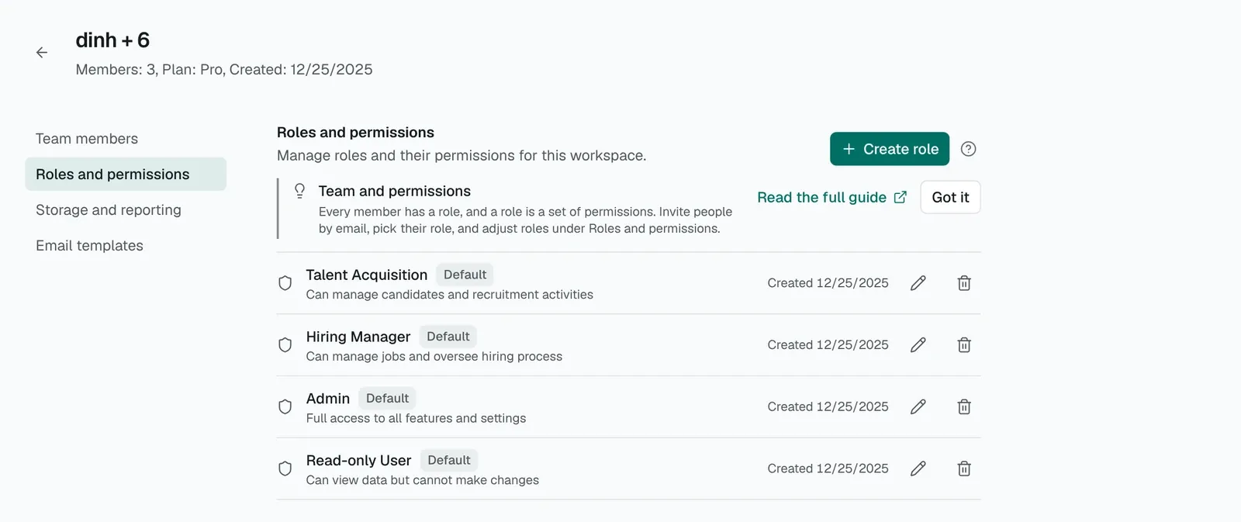Click the Created date in Hiring Manager row
This screenshot has width=1241, height=522.
pyautogui.click(x=828, y=345)
